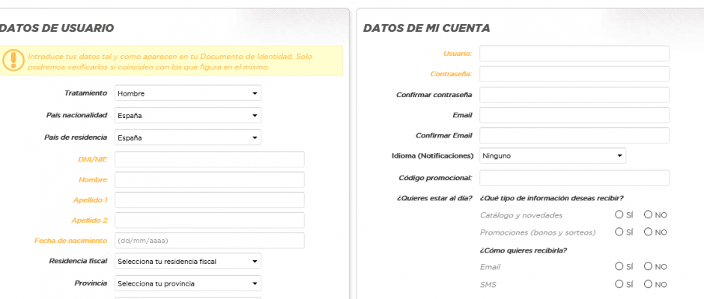
Task: Click the Usuario input field
Action: click(x=574, y=53)
